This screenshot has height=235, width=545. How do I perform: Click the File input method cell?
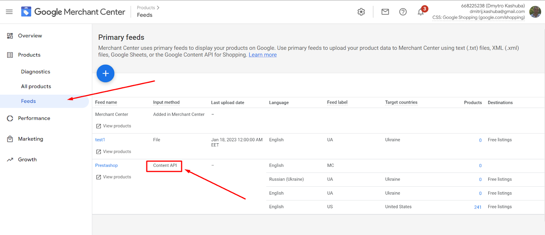point(156,140)
